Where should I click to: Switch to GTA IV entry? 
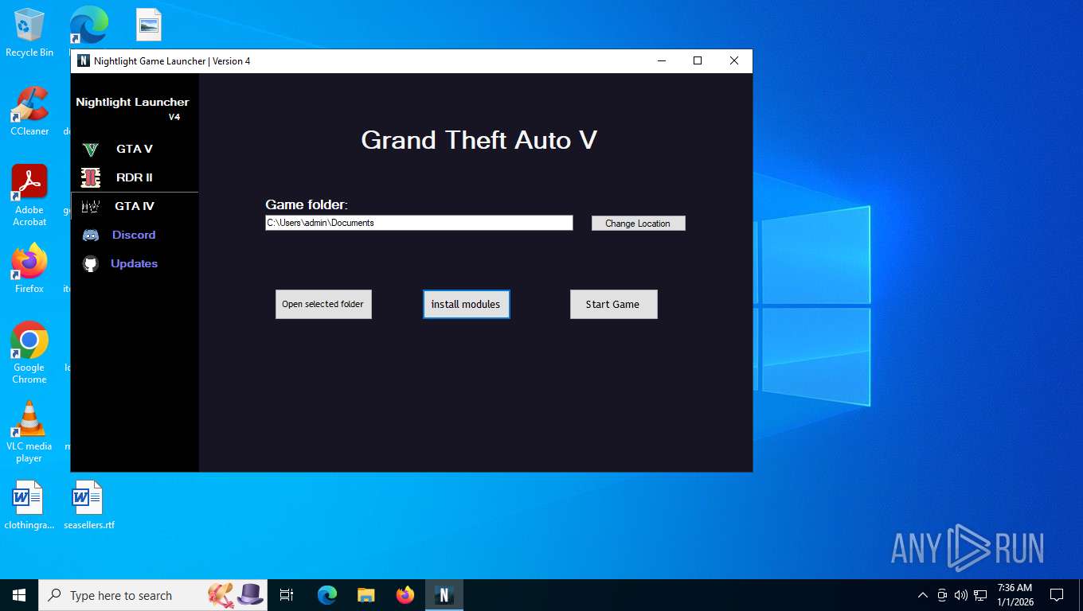[135, 206]
